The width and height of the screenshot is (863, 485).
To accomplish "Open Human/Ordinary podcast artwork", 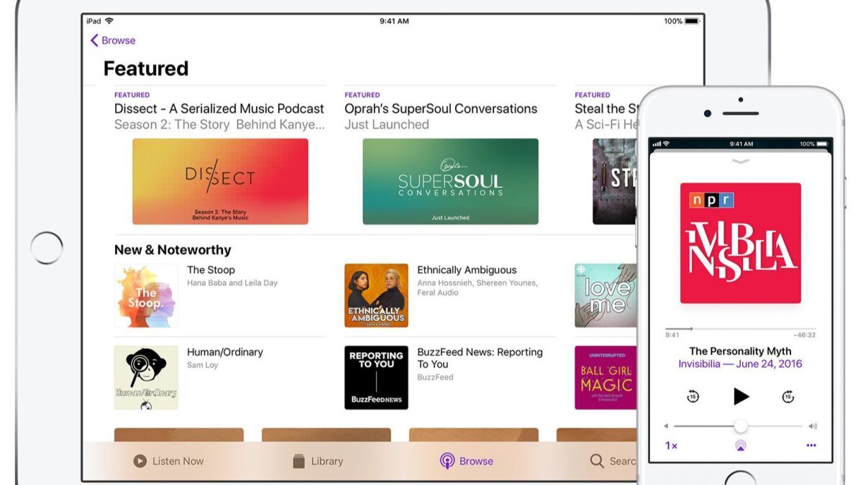I will pyautogui.click(x=146, y=378).
